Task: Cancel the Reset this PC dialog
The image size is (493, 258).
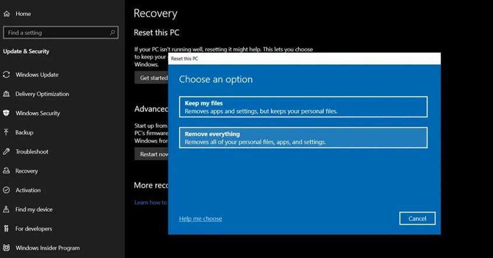Action: (x=417, y=218)
